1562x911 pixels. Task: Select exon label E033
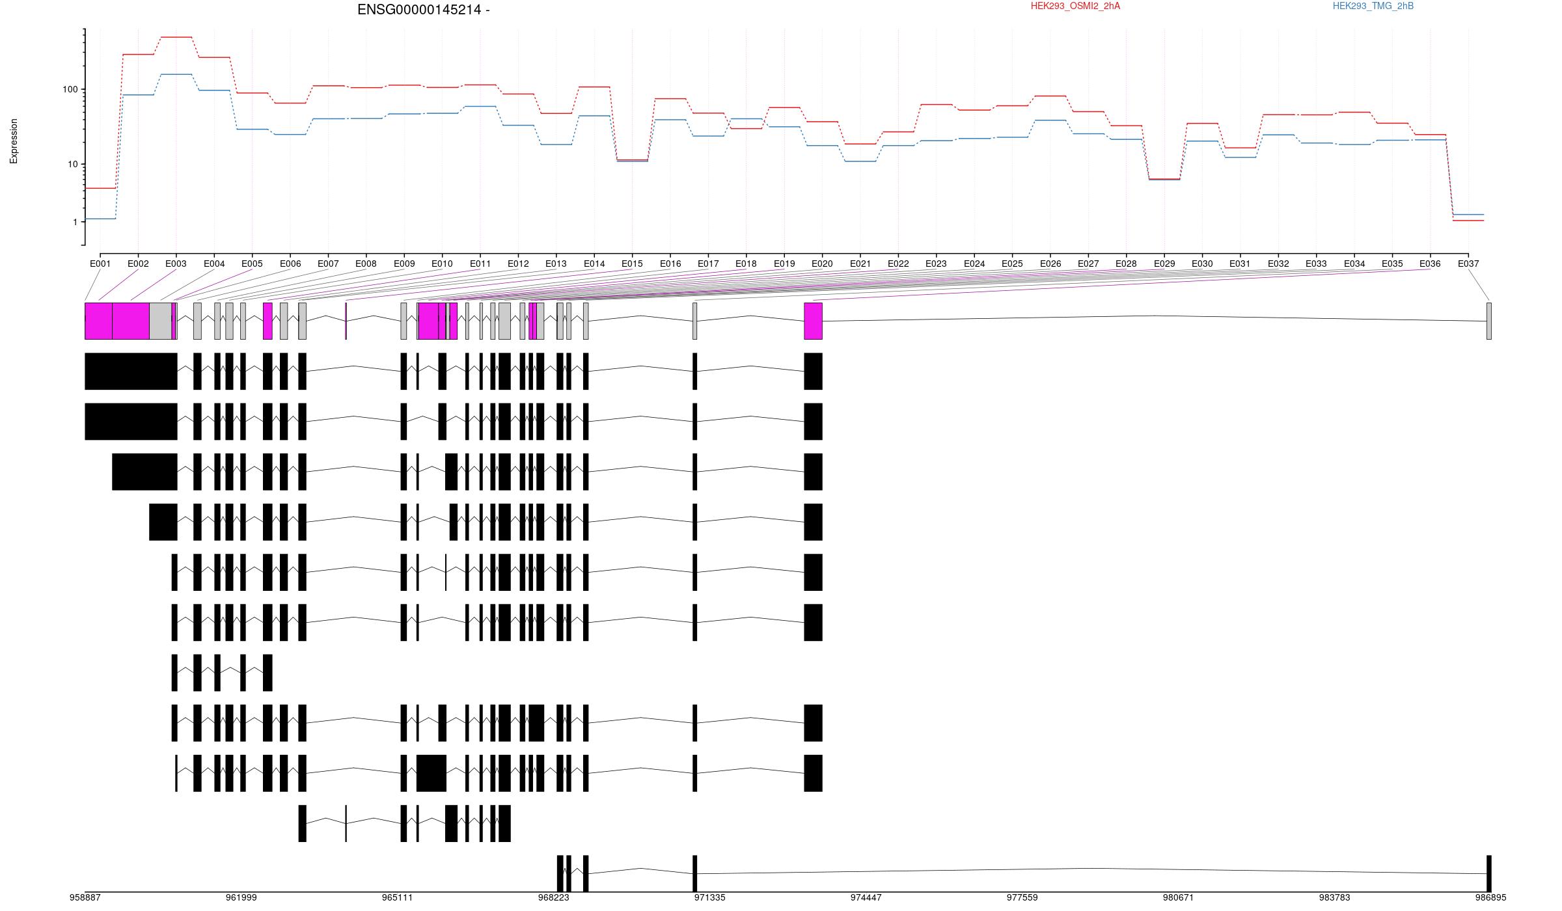(x=1316, y=264)
